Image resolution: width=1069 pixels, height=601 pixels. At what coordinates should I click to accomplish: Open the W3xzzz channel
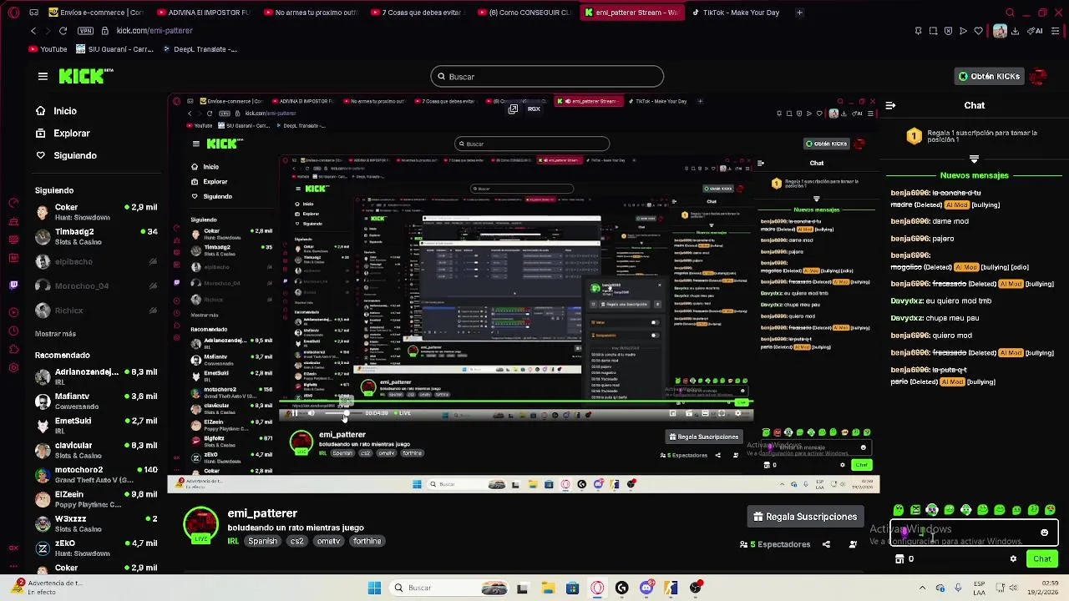[x=95, y=523]
